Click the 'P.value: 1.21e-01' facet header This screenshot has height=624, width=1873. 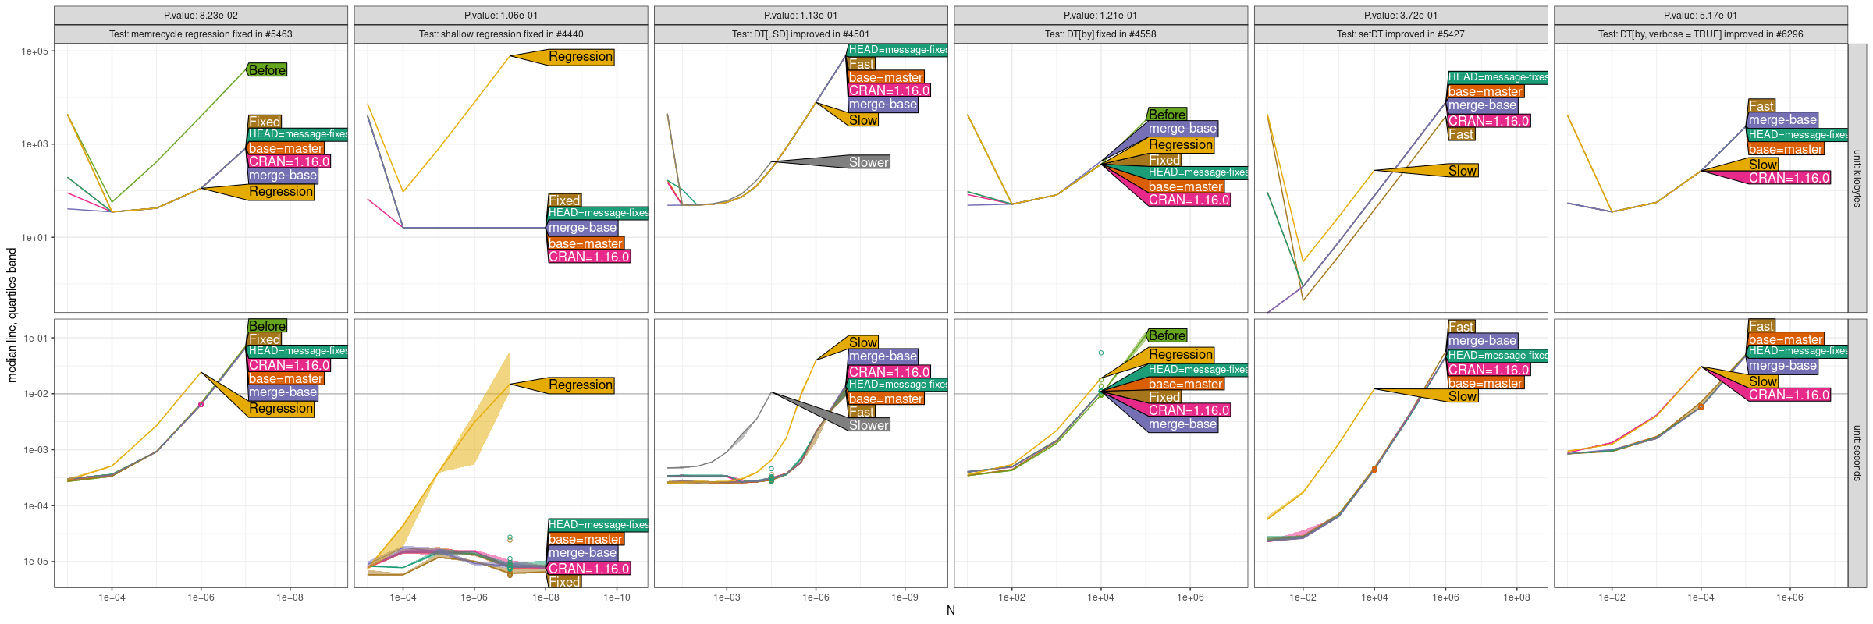pyautogui.click(x=1100, y=16)
